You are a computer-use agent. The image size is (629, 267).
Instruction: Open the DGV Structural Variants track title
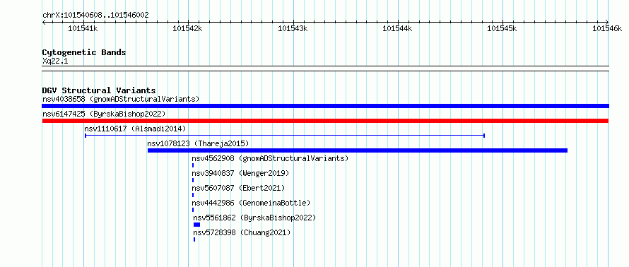pos(99,90)
